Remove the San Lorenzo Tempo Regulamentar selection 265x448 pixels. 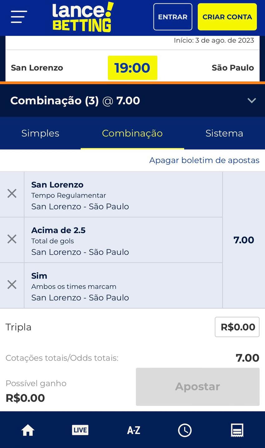point(12,194)
